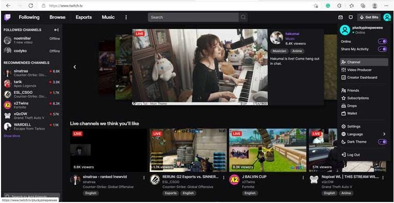Toggle Share My Activity switch
The image size is (394, 203).
click(x=382, y=49)
